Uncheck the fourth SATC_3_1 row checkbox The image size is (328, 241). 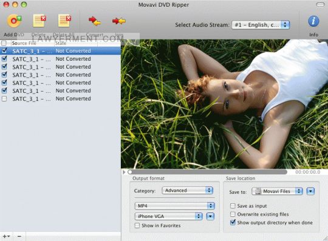click(4, 75)
